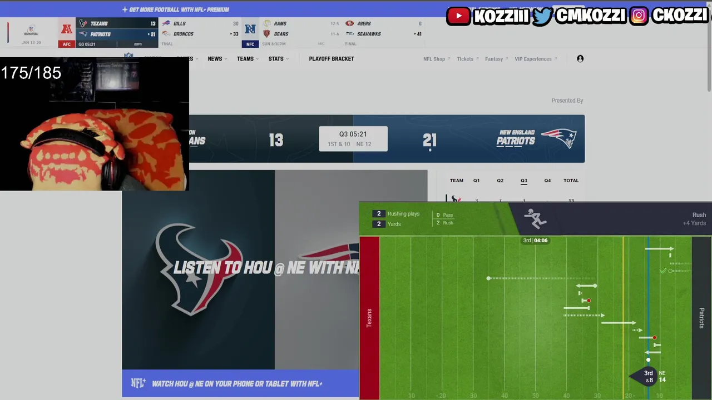Expand the Stats menu
The image size is (712, 400).
point(279,59)
